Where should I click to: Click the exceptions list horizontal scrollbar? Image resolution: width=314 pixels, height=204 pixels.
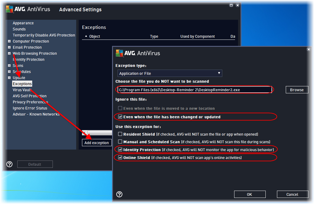click(x=97, y=133)
